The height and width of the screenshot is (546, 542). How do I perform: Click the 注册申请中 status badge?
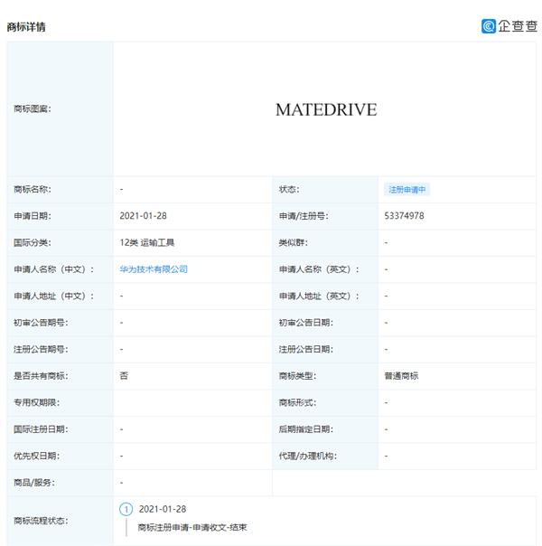[x=407, y=190]
